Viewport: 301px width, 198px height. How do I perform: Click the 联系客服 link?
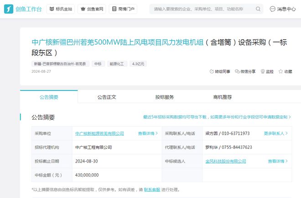pyautogui.click(x=152, y=189)
